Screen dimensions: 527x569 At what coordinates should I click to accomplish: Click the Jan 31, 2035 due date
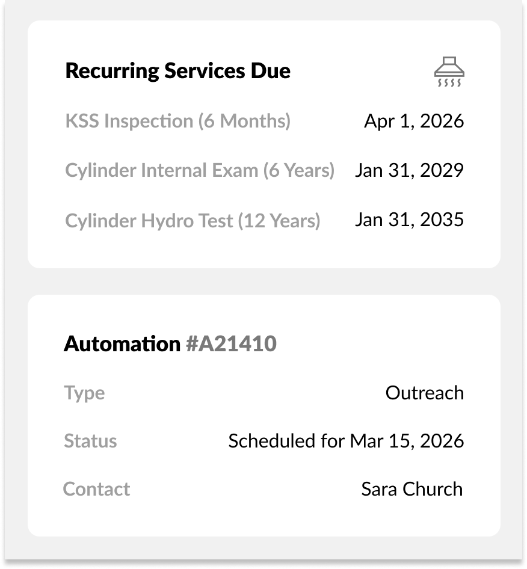pyautogui.click(x=409, y=220)
